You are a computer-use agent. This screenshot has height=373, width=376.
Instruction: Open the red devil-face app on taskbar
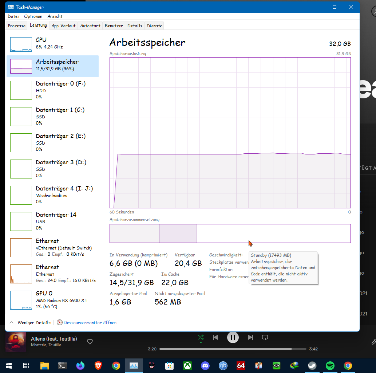(x=151, y=366)
